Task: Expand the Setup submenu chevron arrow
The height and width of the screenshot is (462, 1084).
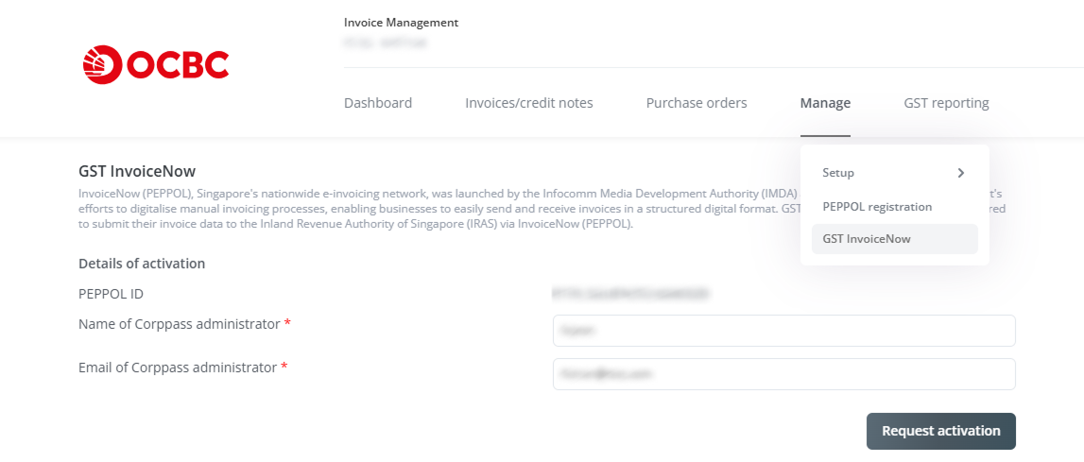Action: (x=960, y=173)
